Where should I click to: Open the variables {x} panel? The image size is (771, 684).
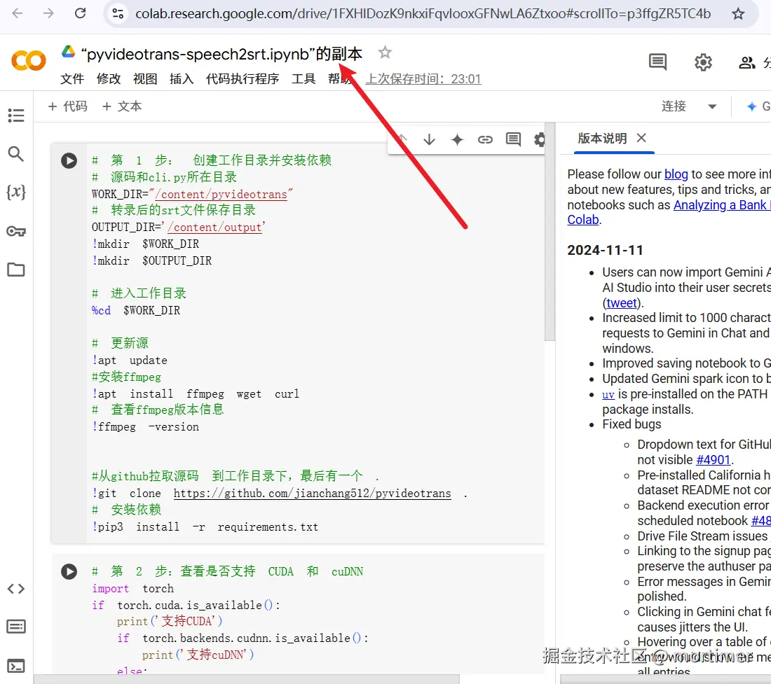tap(16, 192)
